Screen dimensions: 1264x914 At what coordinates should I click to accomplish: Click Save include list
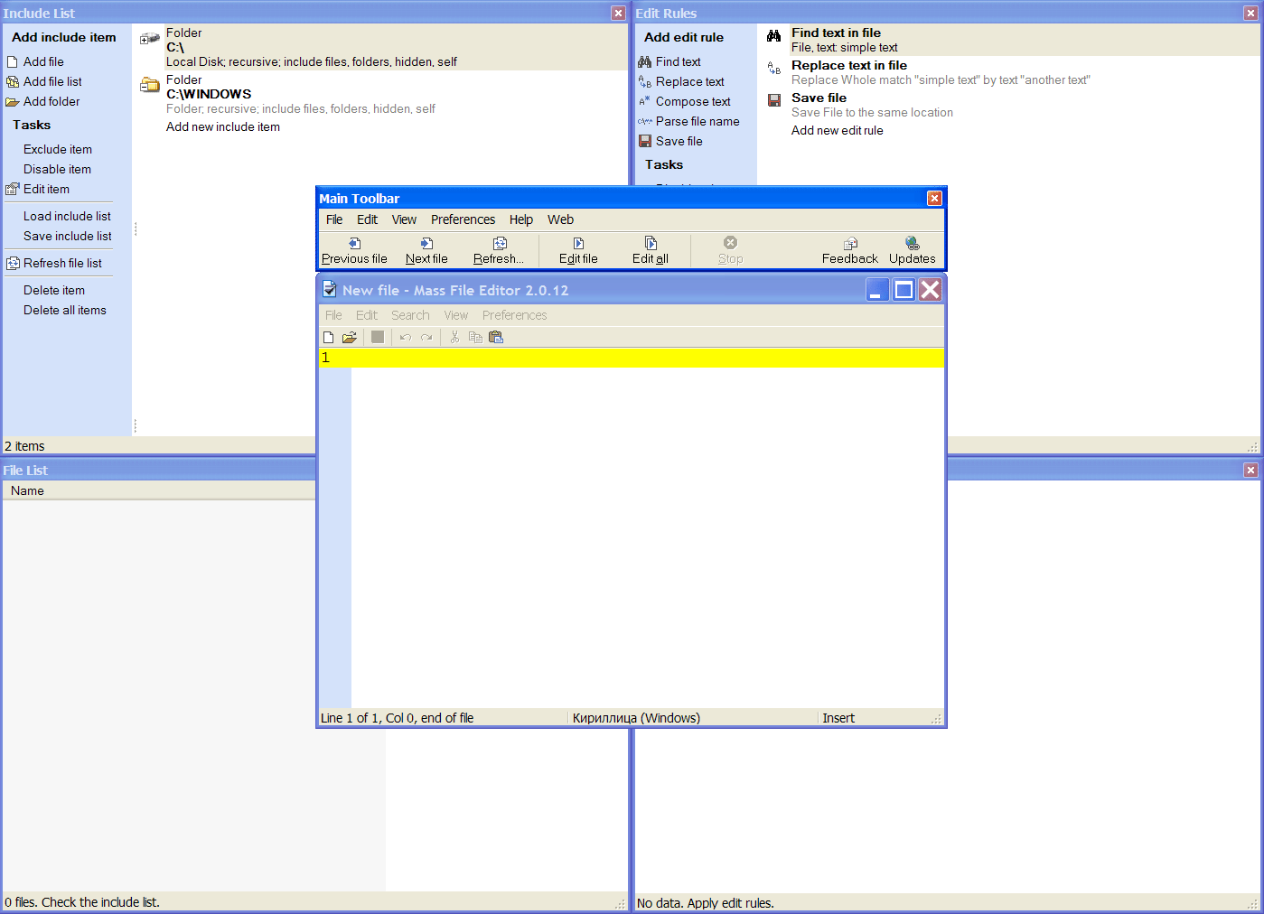[68, 236]
